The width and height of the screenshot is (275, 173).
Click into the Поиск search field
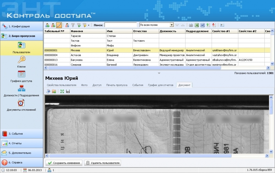click(120, 25)
